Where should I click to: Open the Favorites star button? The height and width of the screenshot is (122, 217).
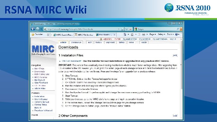coord(37,34)
